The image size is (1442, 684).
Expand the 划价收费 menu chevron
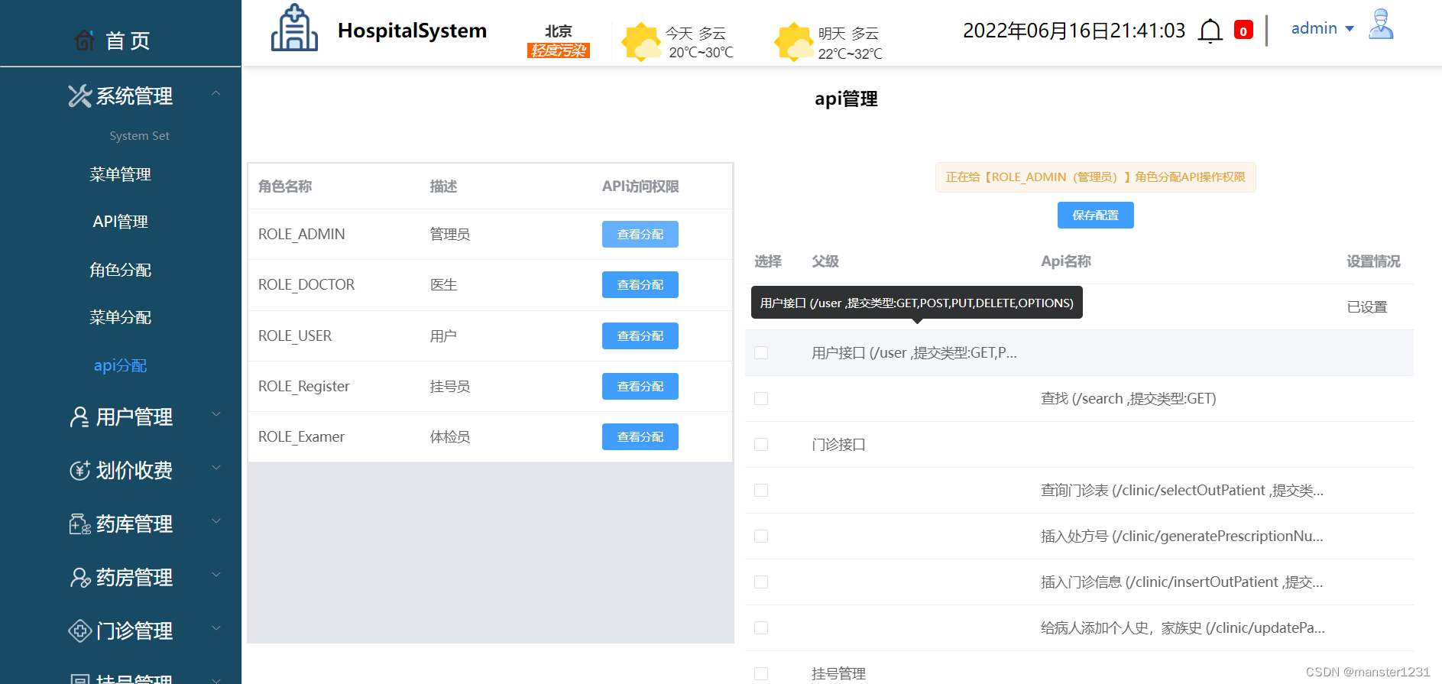(x=216, y=468)
